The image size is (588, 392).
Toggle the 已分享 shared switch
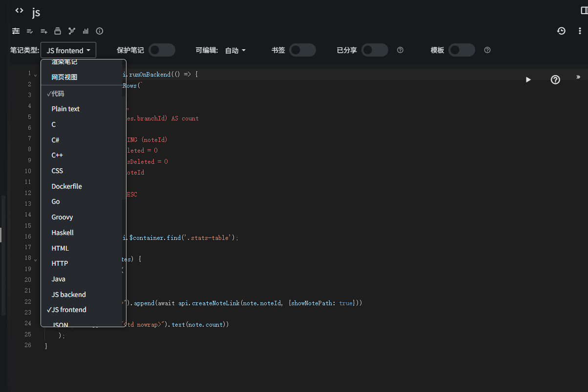[375, 50]
